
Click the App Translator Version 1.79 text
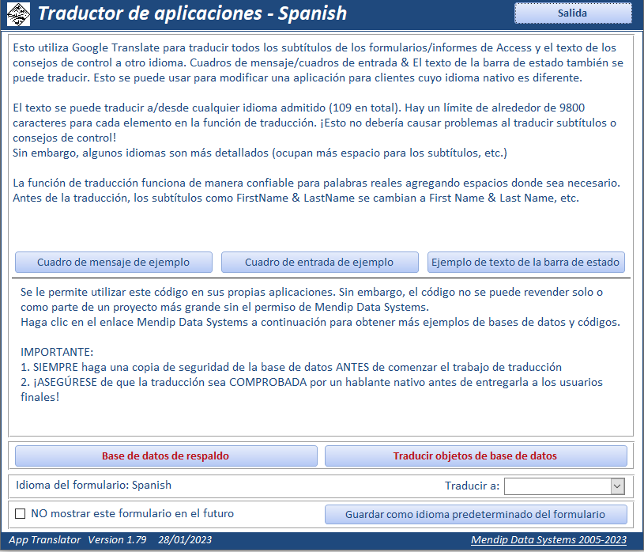point(77,539)
